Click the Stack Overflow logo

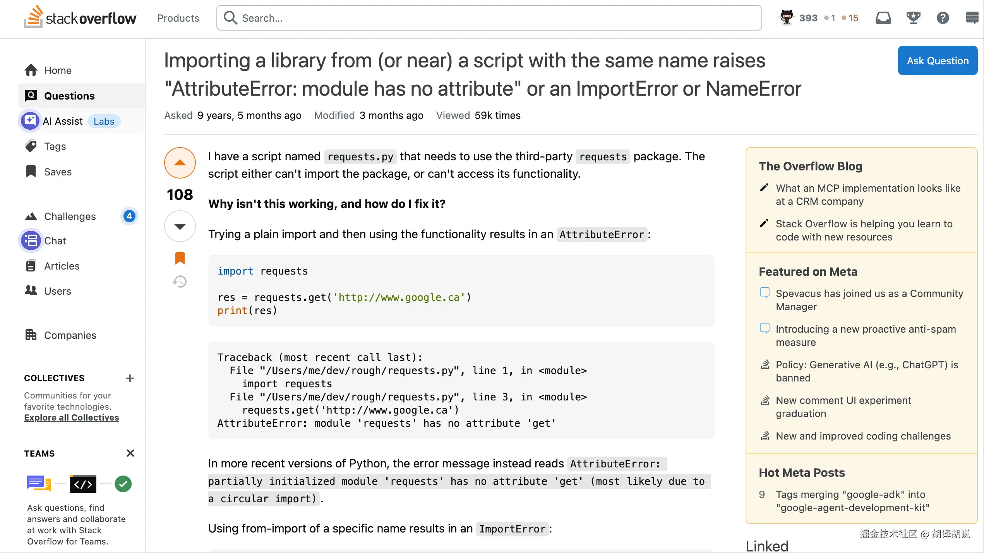tap(79, 17)
